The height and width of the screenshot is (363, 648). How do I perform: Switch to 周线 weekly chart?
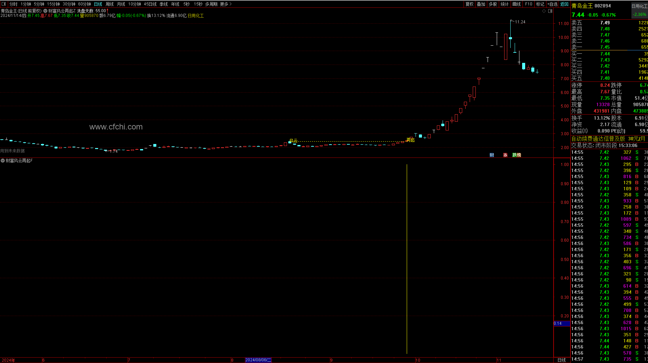(110, 4)
